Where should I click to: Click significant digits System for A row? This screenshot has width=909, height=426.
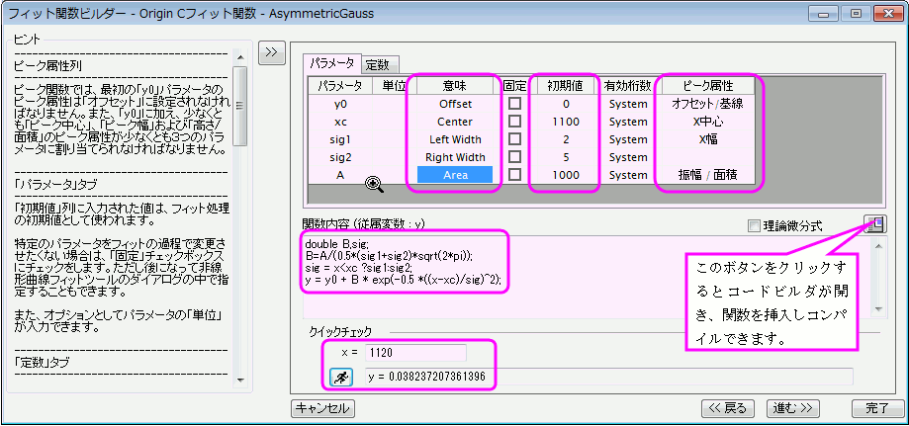[628, 175]
